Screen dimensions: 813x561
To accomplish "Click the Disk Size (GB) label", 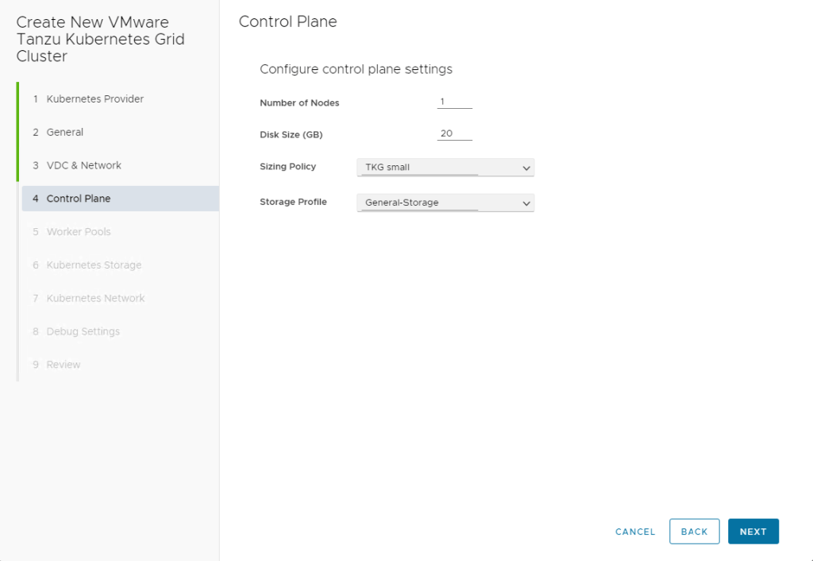I will coord(291,135).
